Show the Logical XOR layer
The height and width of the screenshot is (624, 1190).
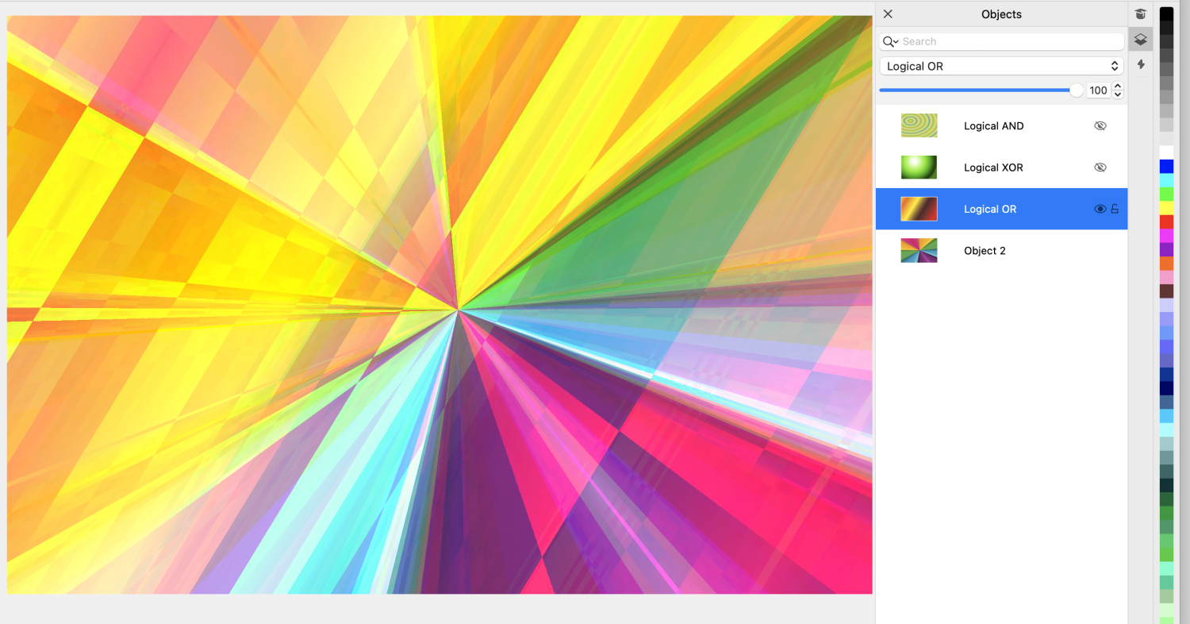(x=1100, y=167)
